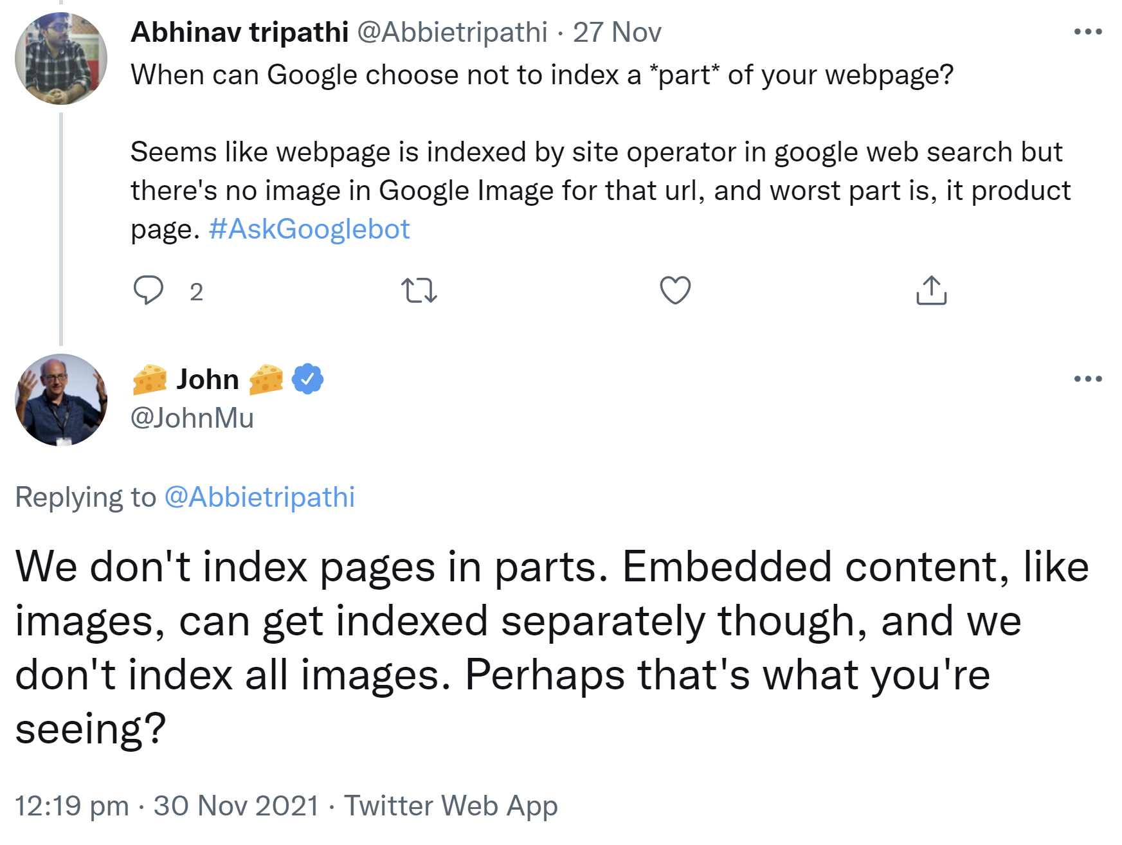Click John's reply tweet text
The height and width of the screenshot is (845, 1122).
pyautogui.click(x=553, y=647)
